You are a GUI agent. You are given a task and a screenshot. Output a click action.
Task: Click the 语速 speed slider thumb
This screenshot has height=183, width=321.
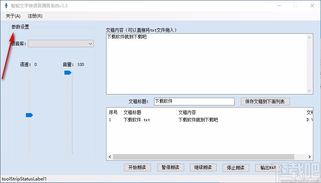pos(29,115)
